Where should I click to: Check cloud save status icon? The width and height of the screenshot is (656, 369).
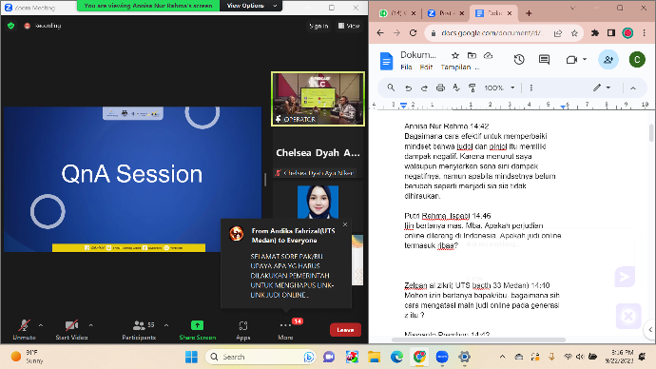click(x=488, y=55)
